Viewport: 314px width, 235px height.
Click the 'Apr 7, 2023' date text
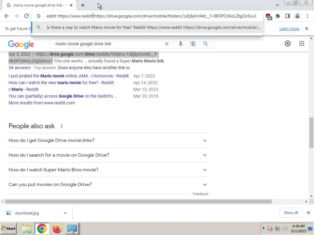[144, 76]
